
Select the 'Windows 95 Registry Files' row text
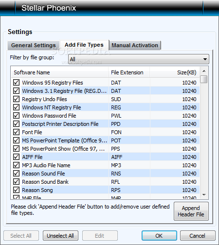click(x=53, y=83)
